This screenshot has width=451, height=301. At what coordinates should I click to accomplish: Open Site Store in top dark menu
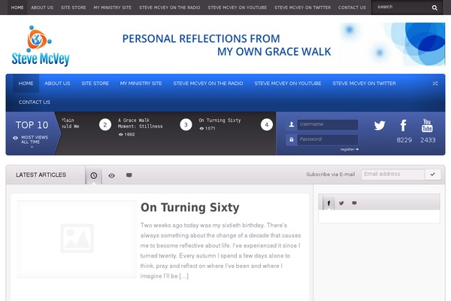[x=74, y=8]
